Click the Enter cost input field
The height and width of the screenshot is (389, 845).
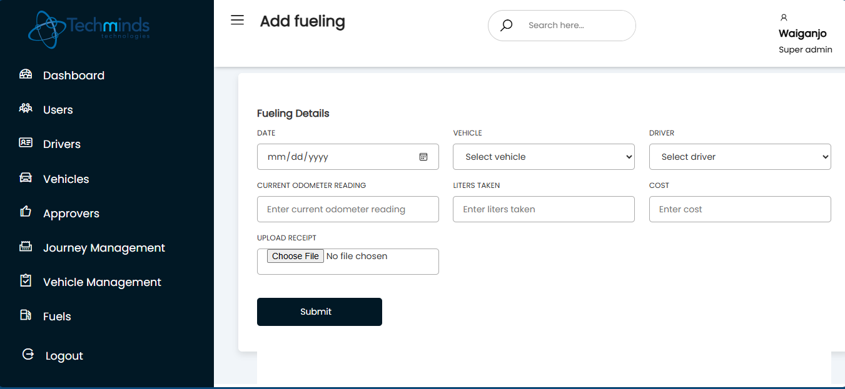740,209
